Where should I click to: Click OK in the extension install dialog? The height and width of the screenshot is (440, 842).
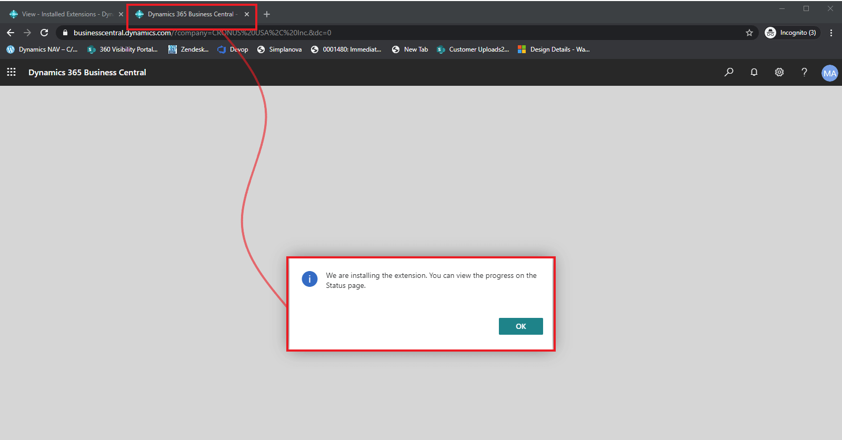coord(520,326)
